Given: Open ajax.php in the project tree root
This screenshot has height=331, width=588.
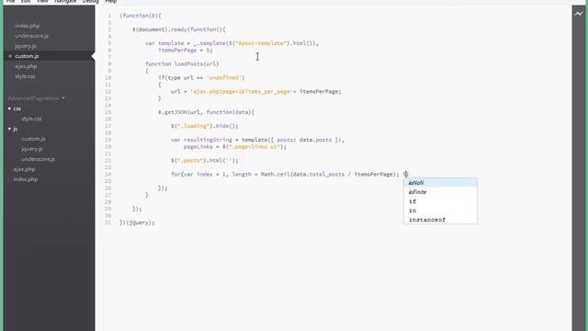Looking at the screenshot, I should coord(24,169).
